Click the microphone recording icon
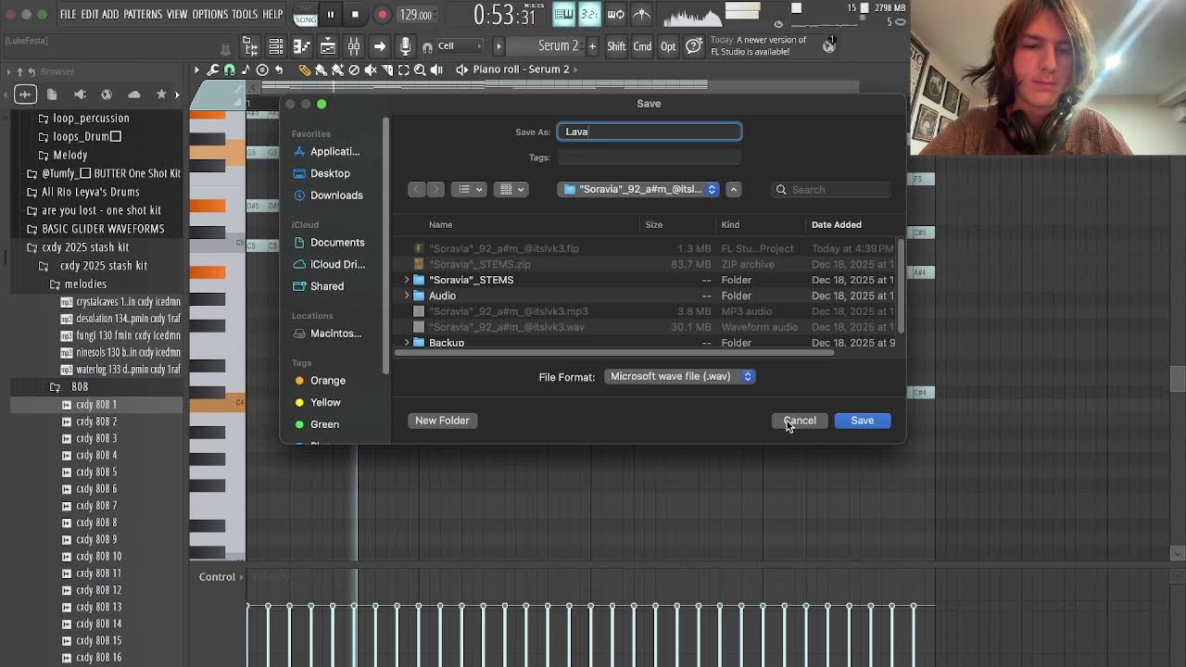Image resolution: width=1186 pixels, height=667 pixels. (x=405, y=46)
